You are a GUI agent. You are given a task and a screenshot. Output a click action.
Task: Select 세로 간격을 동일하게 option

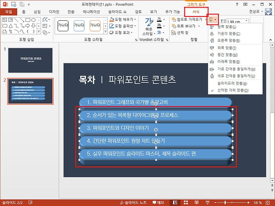pyautogui.click(x=235, y=76)
